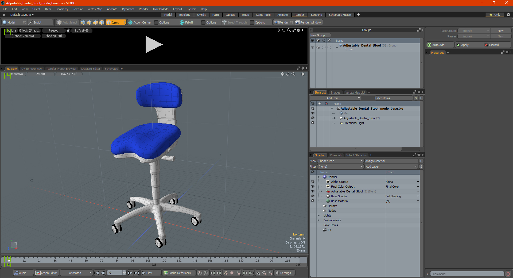
Task: Click frame 120 on the timeline ruler
Action: click(164, 260)
